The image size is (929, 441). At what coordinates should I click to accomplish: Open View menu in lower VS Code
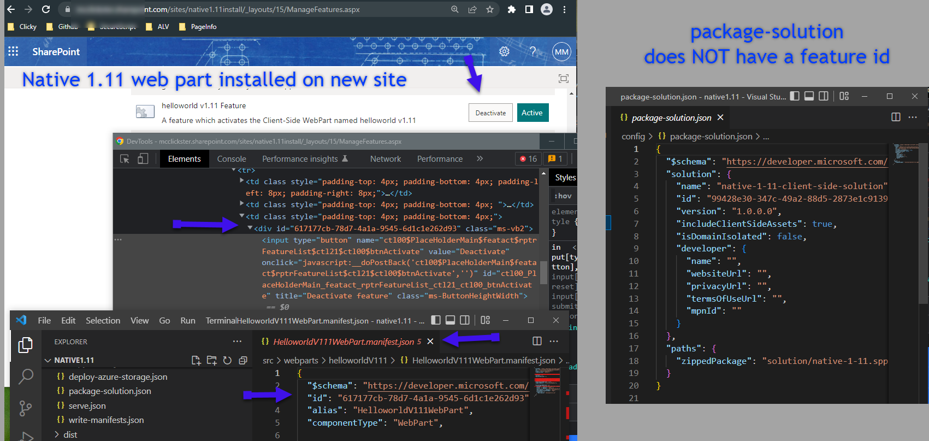coord(139,320)
